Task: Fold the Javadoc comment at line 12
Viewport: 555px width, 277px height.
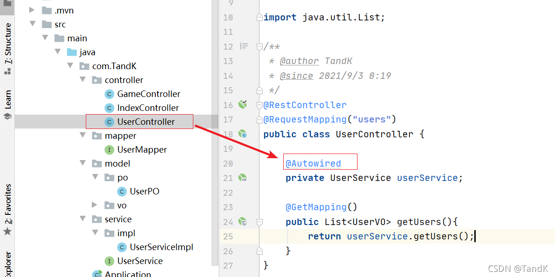Action: click(x=260, y=46)
